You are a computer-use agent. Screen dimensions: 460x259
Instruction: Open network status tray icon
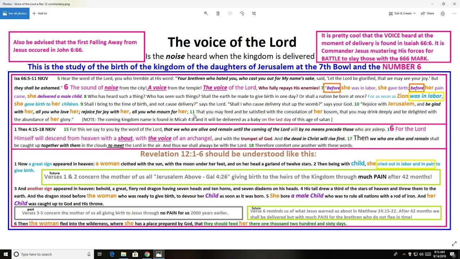[x=416, y=254]
